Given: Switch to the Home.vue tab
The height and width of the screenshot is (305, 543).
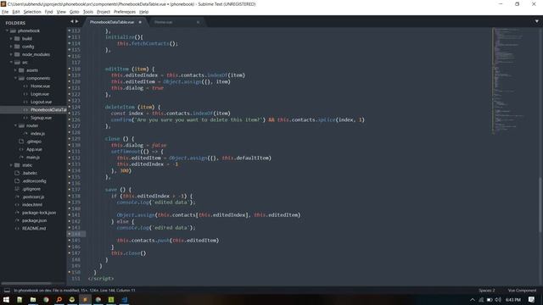Looking at the screenshot, I should [164, 22].
